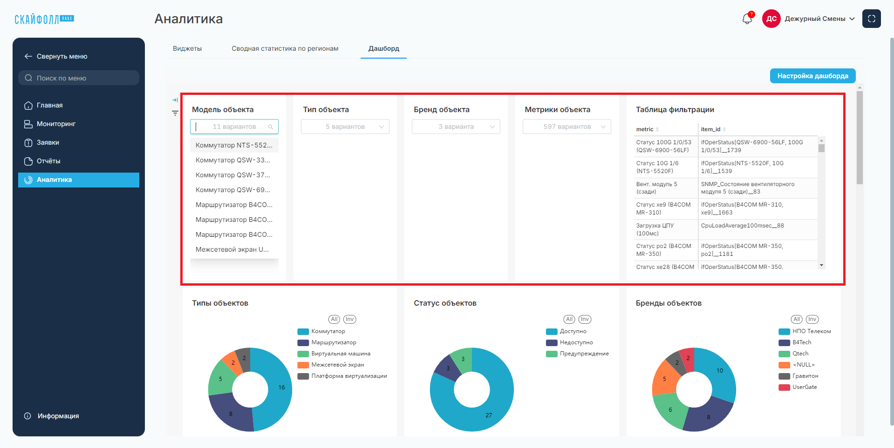
Task: Click the Настройка дашборда button
Action: pos(812,76)
